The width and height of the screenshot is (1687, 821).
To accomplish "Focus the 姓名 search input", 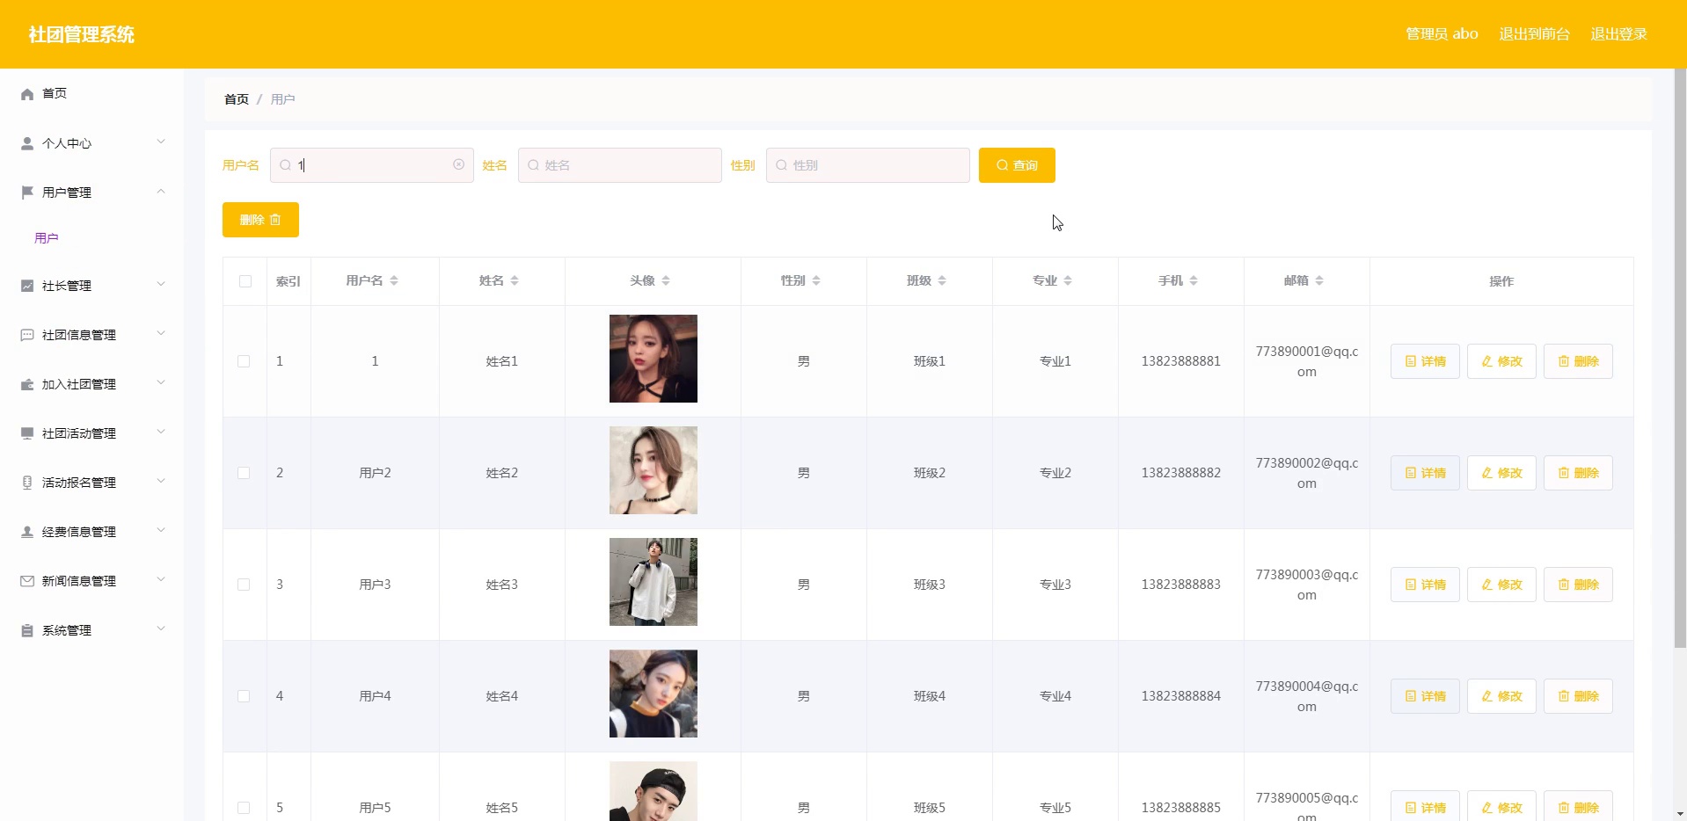I will (x=620, y=165).
